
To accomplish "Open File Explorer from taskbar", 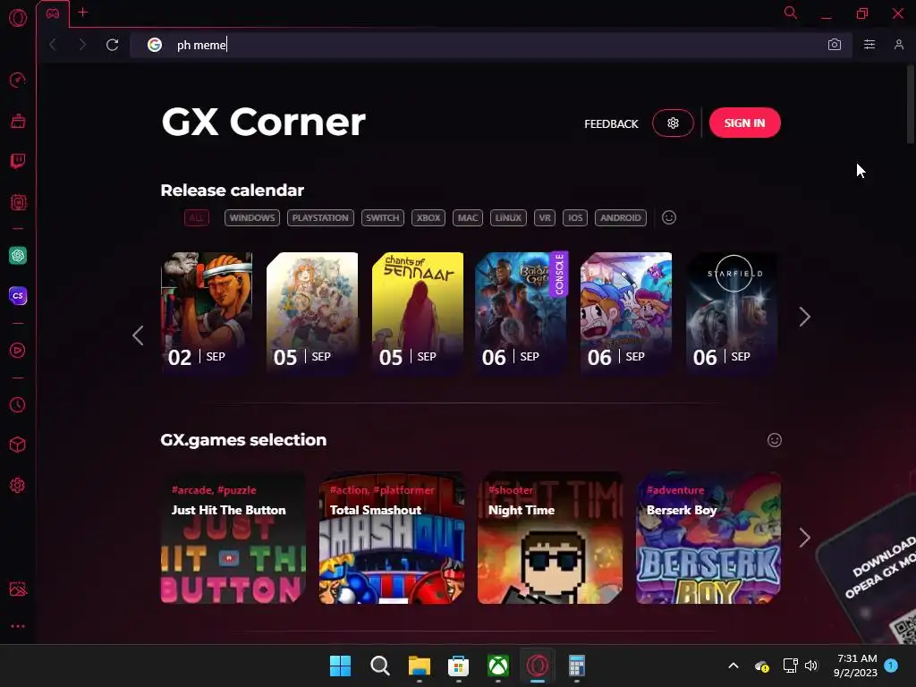I will (x=419, y=666).
